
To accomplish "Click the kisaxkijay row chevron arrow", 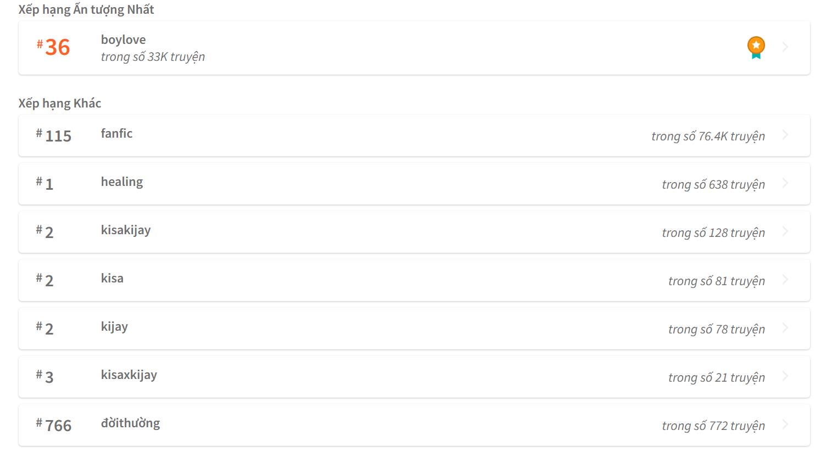I will click(x=785, y=376).
